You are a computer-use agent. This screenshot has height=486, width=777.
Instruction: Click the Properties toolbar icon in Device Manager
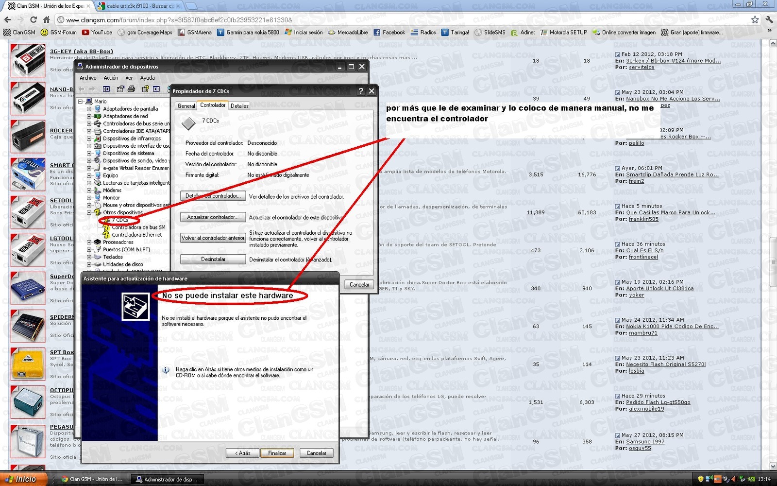[x=120, y=89]
